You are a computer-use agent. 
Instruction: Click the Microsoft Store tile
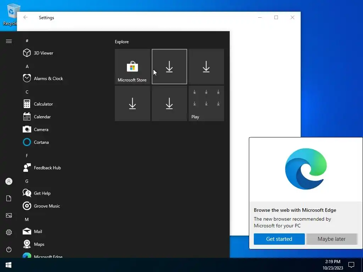pos(133,67)
